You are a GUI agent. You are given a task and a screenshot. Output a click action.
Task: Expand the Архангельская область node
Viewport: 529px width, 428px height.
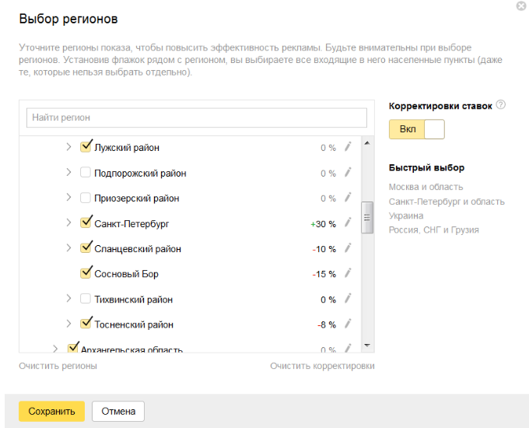point(55,349)
